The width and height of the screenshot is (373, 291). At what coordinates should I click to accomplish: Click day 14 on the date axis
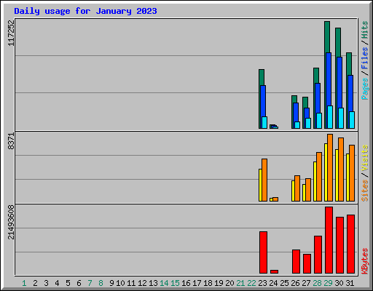[164, 283]
